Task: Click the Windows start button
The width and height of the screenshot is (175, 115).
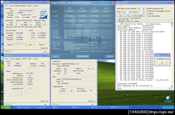Action: tap(6, 107)
